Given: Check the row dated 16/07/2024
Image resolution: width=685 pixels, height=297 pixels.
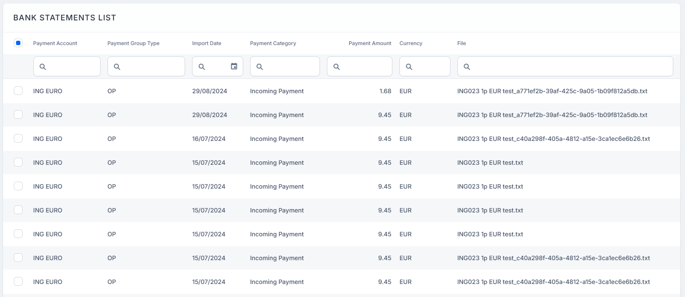Looking at the screenshot, I should point(18,138).
